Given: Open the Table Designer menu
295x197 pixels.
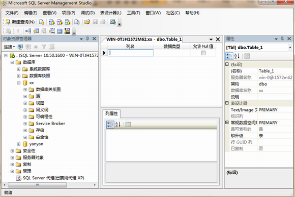Looking at the screenshot, I should [111, 13].
